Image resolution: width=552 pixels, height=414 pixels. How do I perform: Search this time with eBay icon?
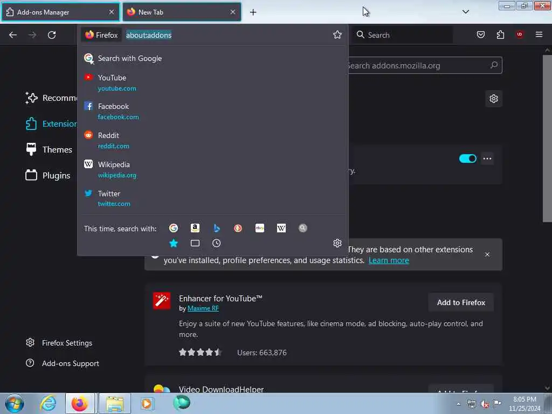click(260, 228)
